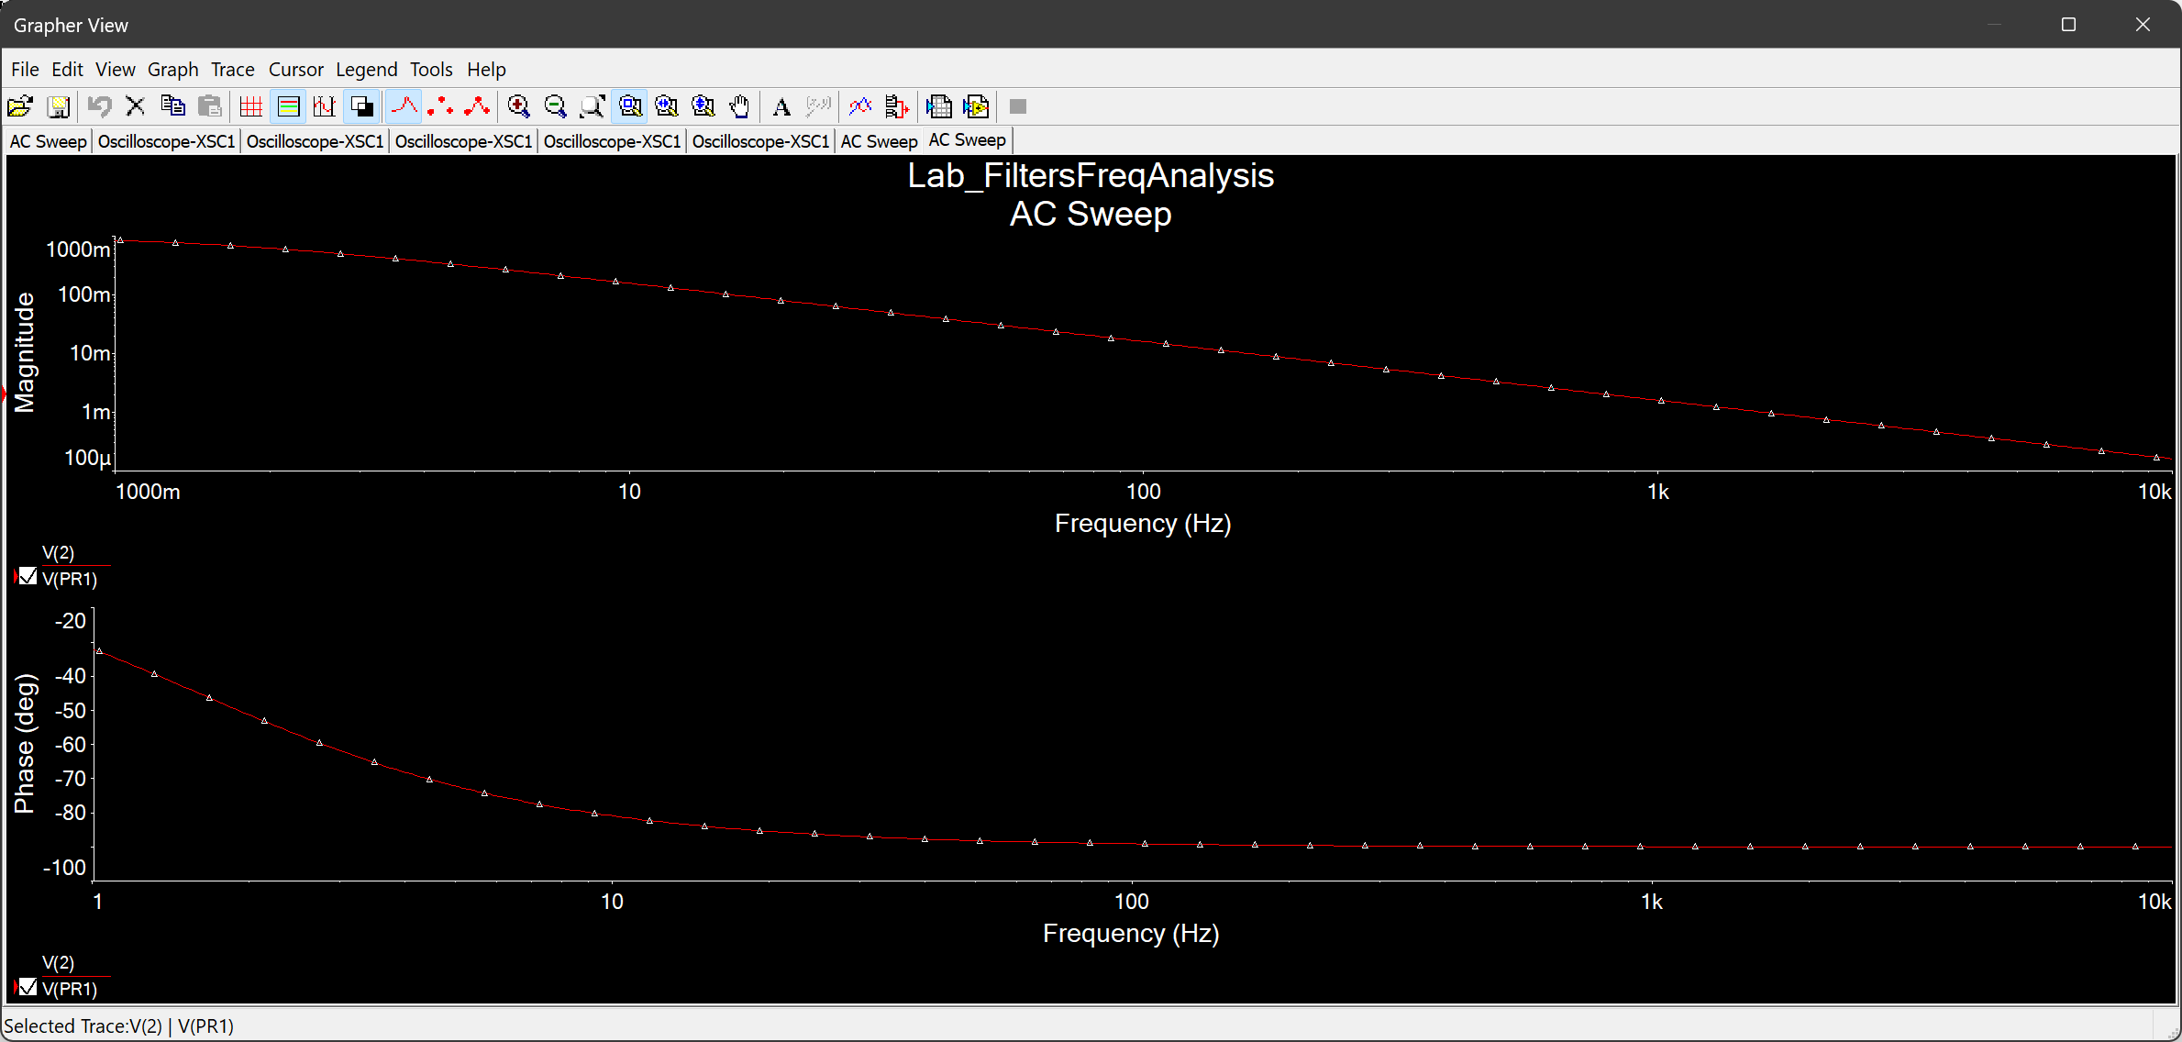
Task: Switch to the first AC Sweep tab
Action: coord(48,141)
